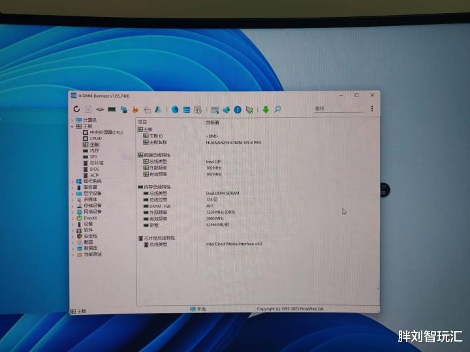Screen dimensions: 470x352
Task: Click the blue database stack toolbar icon
Action: coord(187,110)
